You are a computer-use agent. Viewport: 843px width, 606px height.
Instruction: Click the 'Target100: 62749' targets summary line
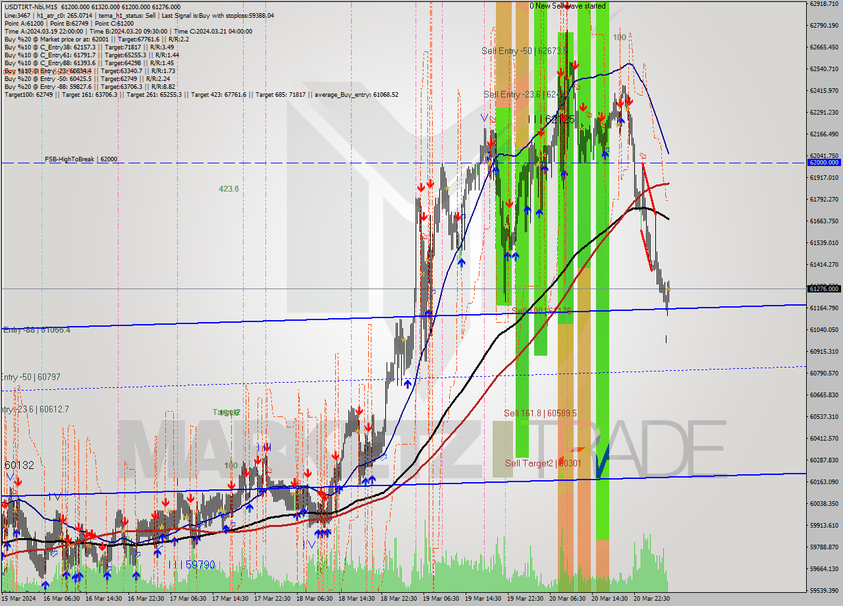[201, 94]
